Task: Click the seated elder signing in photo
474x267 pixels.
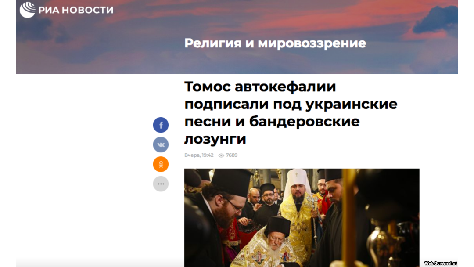Action: click(275, 242)
